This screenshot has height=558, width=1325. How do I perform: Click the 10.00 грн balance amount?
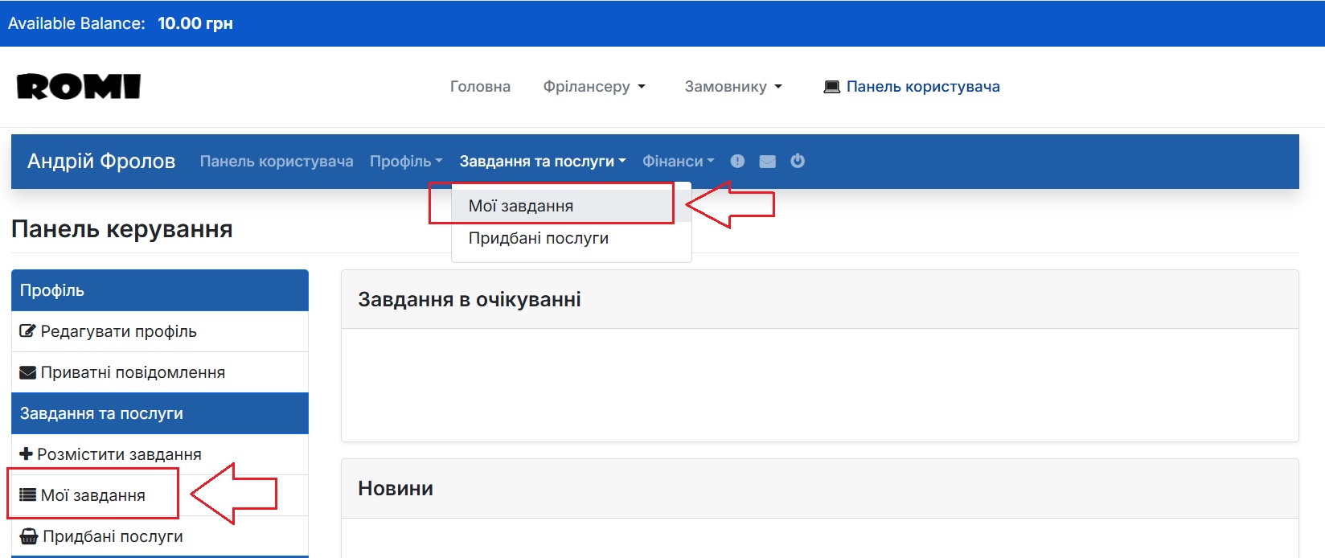[195, 23]
